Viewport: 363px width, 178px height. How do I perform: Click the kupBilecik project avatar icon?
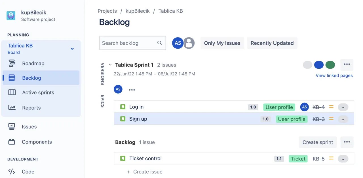[x=11, y=16]
